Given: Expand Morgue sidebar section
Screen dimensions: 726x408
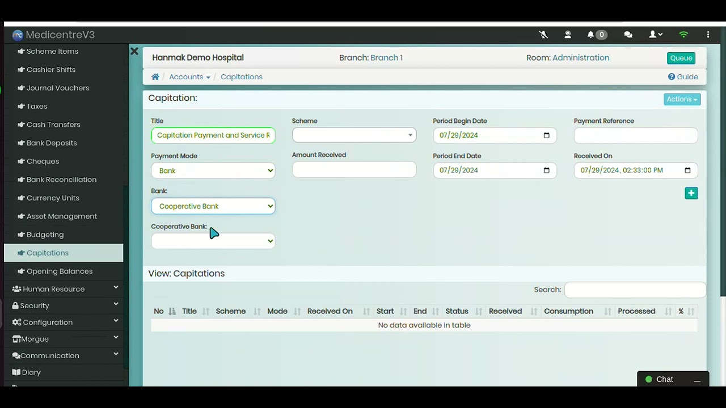Looking at the screenshot, I should (x=64, y=339).
